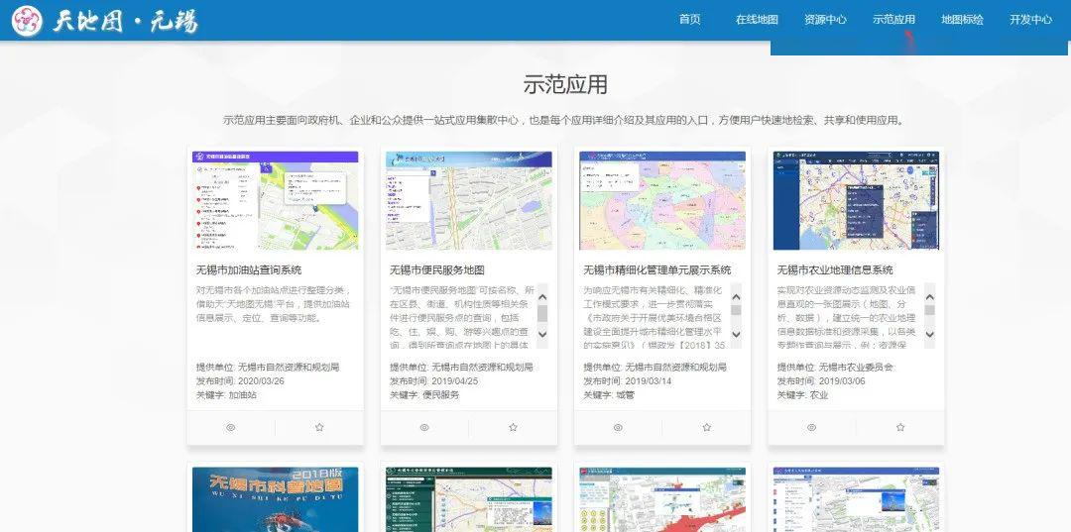Click the 精细化管理单元 description scrollbar thumb
The height and width of the screenshot is (532, 1071).
coord(736,310)
